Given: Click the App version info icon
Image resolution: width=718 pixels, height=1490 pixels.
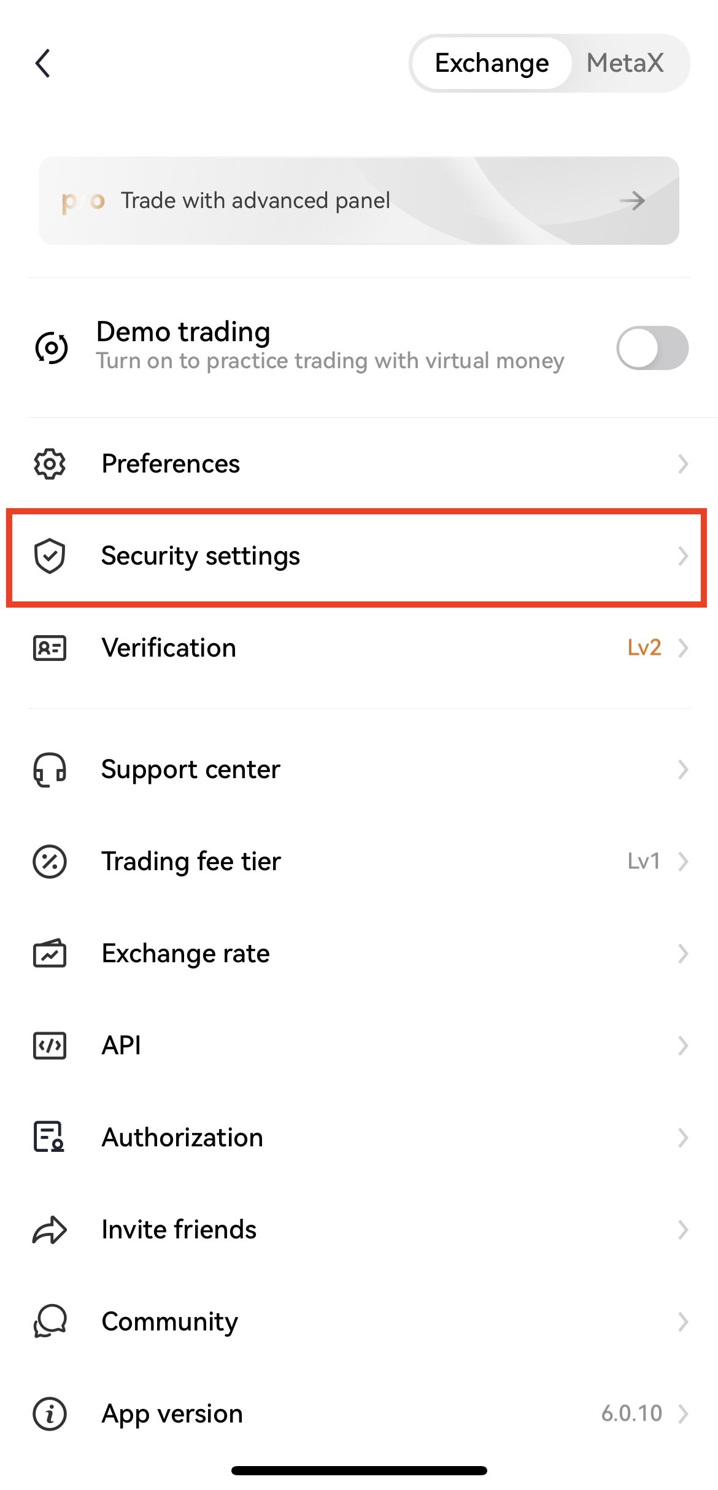Looking at the screenshot, I should point(50,1414).
